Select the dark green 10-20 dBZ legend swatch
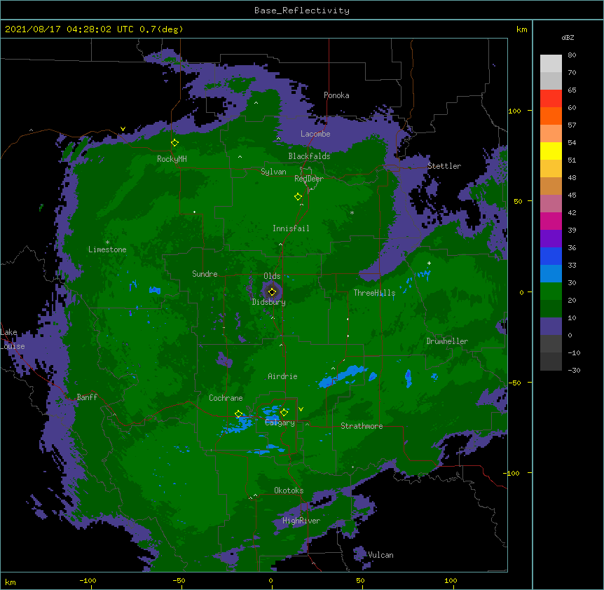Image resolution: width=604 pixels, height=590 pixels. click(x=551, y=309)
